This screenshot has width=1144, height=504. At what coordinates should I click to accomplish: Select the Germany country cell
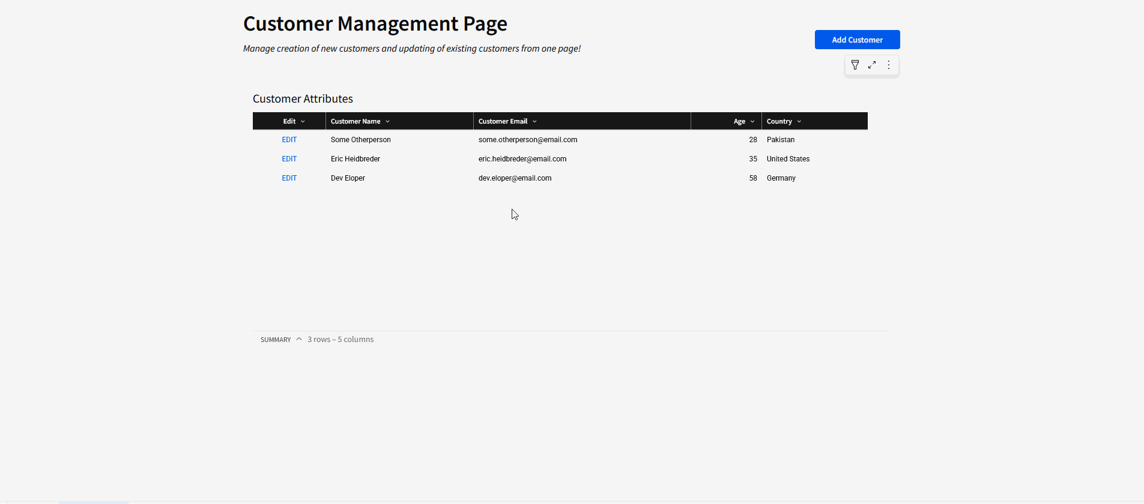781,178
